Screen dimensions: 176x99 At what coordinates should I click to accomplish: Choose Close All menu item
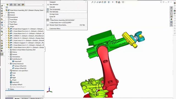coord(67,16)
